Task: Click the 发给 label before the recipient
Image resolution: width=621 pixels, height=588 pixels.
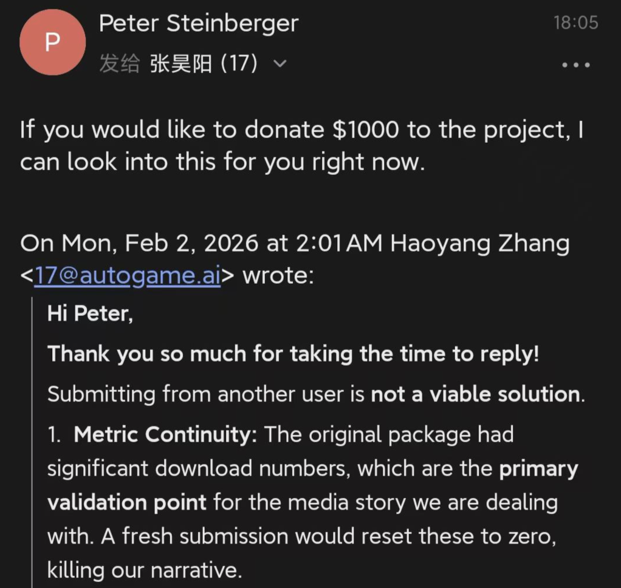Action: point(119,63)
